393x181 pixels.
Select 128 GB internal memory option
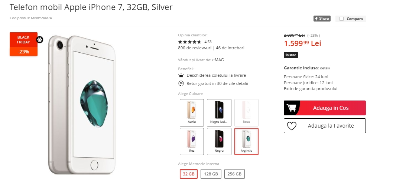point(210,174)
